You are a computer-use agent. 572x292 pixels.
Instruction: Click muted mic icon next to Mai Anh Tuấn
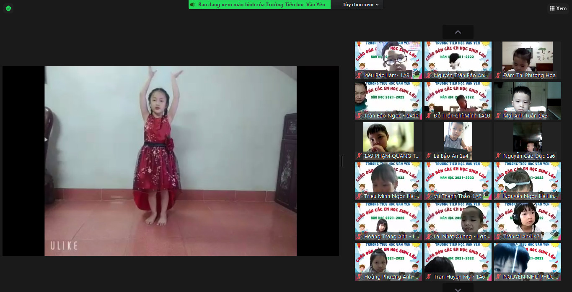coord(498,116)
